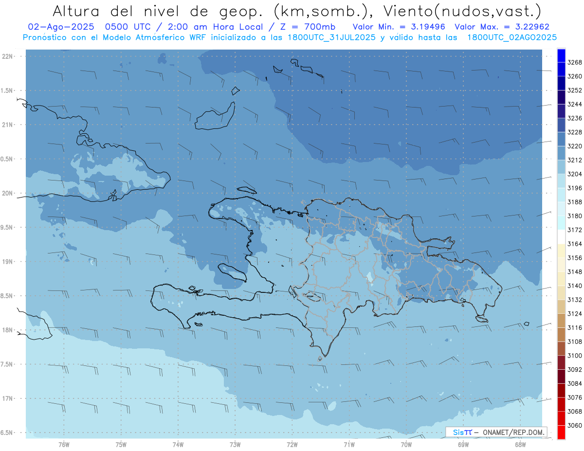Click the '17N' latitude label
584x451 pixels.
7,398
